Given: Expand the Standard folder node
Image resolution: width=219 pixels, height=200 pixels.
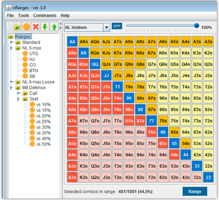Looking at the screenshot, I should point(11,42).
